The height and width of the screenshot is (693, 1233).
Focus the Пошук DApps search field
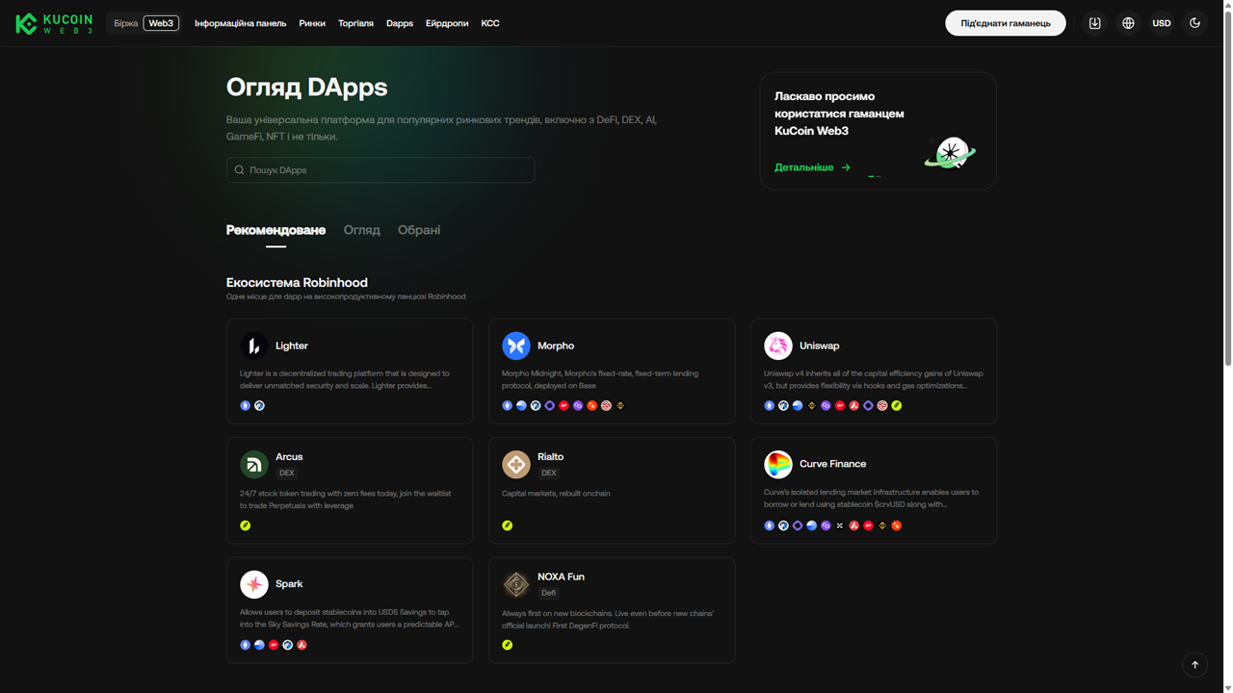(x=380, y=170)
